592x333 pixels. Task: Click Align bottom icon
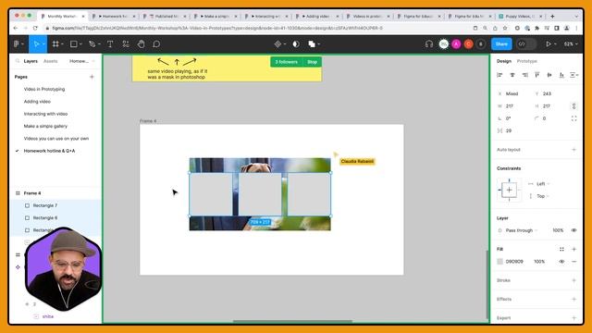tap(561, 75)
